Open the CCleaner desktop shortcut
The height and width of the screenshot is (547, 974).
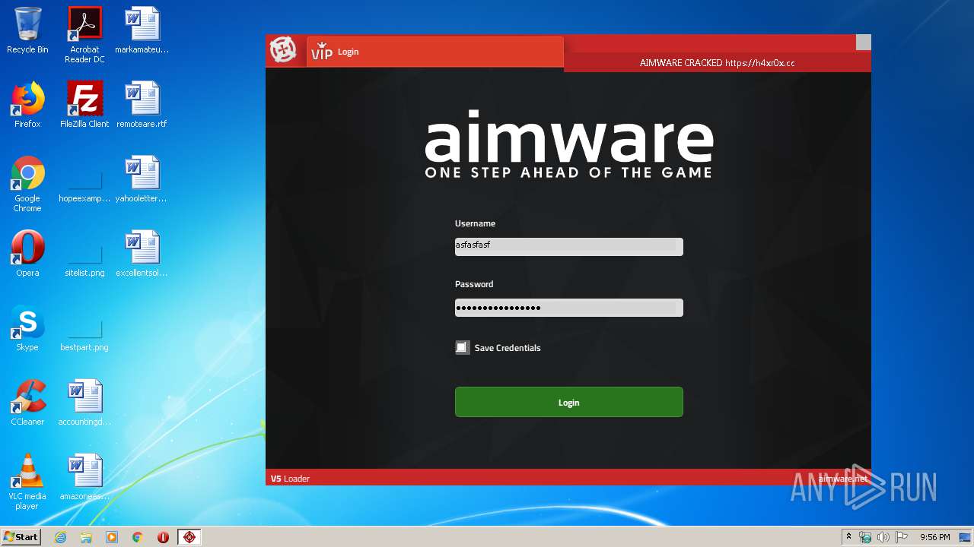click(27, 403)
